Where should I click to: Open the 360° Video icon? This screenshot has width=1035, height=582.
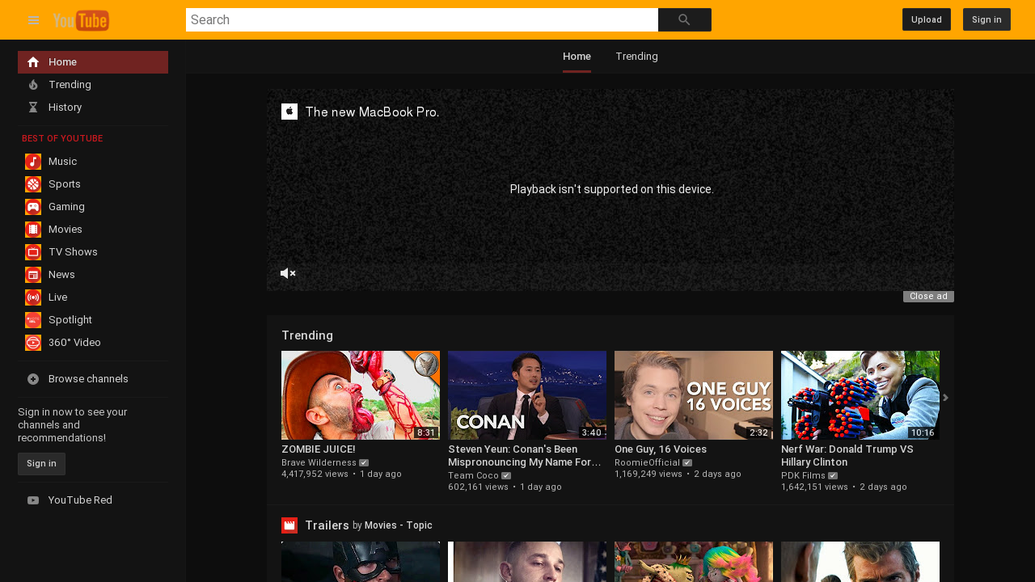point(33,343)
